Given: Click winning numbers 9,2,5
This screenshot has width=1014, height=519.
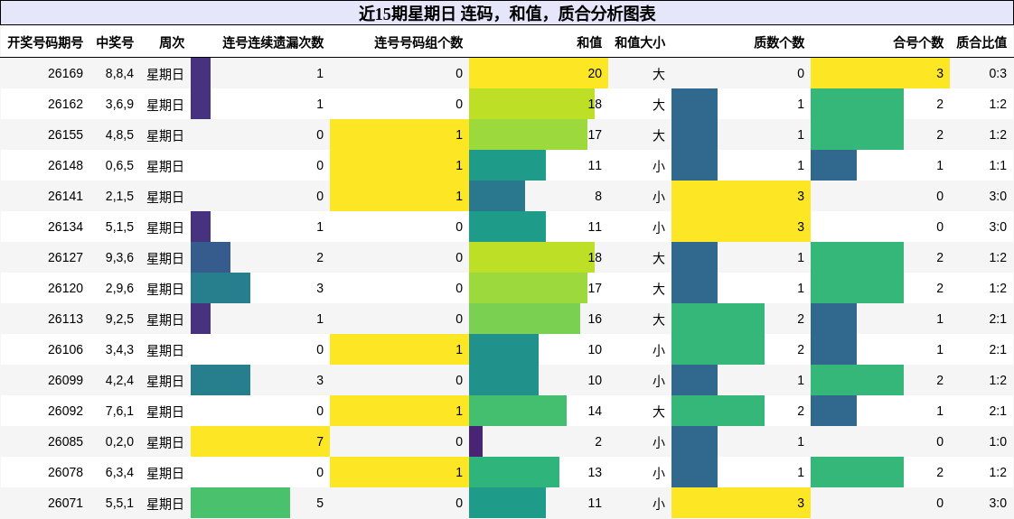Looking at the screenshot, I should point(119,319).
